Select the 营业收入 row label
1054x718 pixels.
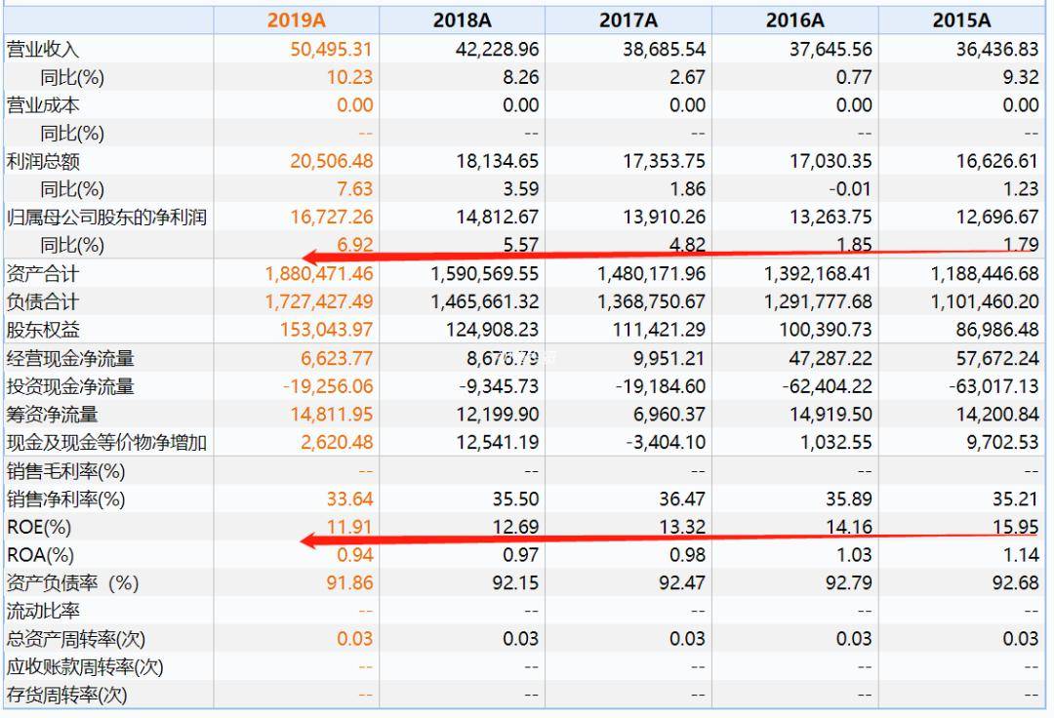pos(43,49)
